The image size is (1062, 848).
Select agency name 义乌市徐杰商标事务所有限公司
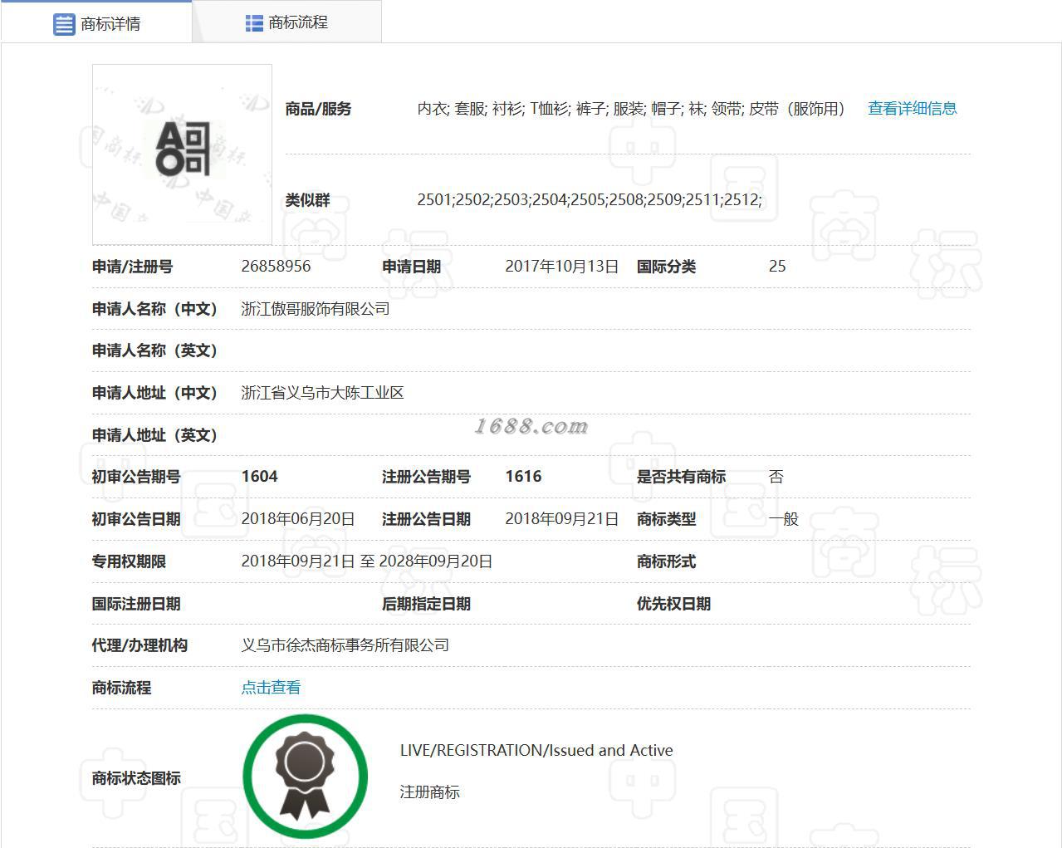(345, 645)
